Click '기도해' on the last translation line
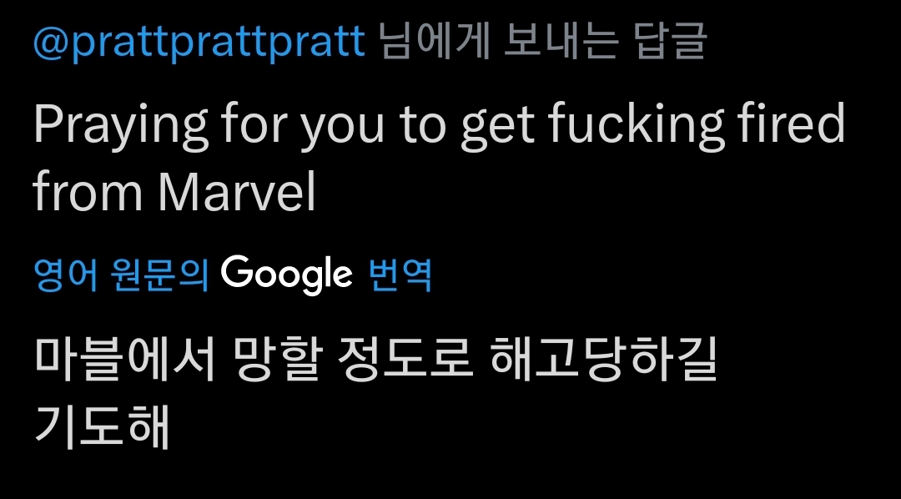The height and width of the screenshot is (499, 901). pyautogui.click(x=102, y=426)
